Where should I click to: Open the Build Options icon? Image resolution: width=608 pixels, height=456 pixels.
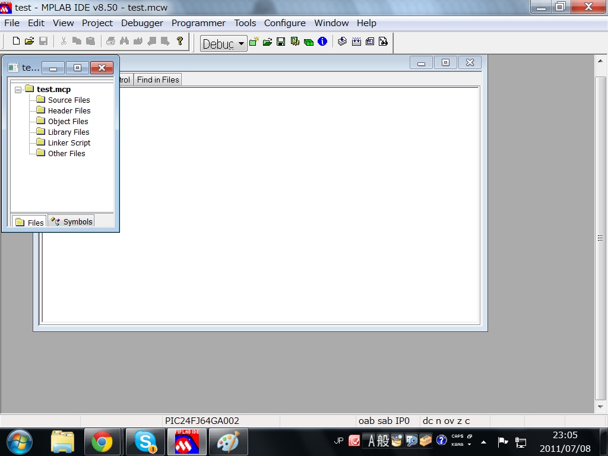pos(295,42)
